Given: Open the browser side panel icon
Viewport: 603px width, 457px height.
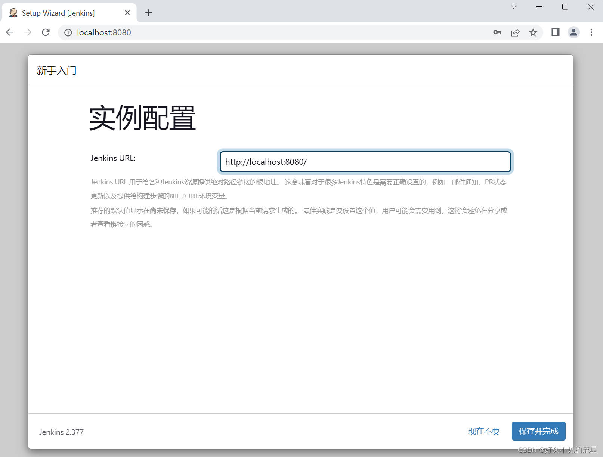Looking at the screenshot, I should pyautogui.click(x=555, y=32).
